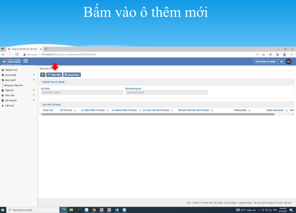Open browser favorites star icon
This screenshot has width=296, height=213.
[270, 54]
